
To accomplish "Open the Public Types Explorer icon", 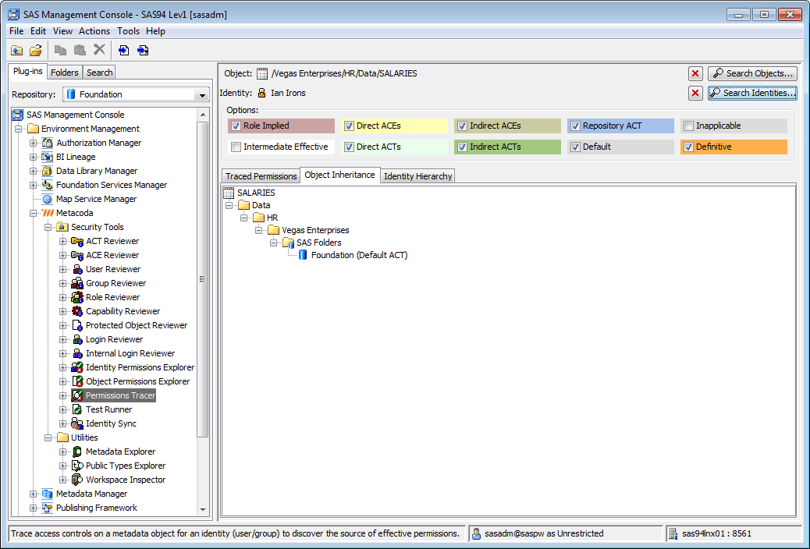I will coord(77,466).
